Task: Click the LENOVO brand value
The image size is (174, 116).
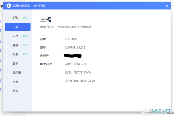Action: point(71,39)
